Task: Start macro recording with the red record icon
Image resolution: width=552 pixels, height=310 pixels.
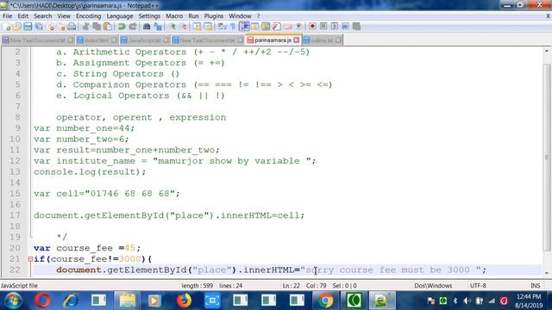Action: tap(312, 27)
